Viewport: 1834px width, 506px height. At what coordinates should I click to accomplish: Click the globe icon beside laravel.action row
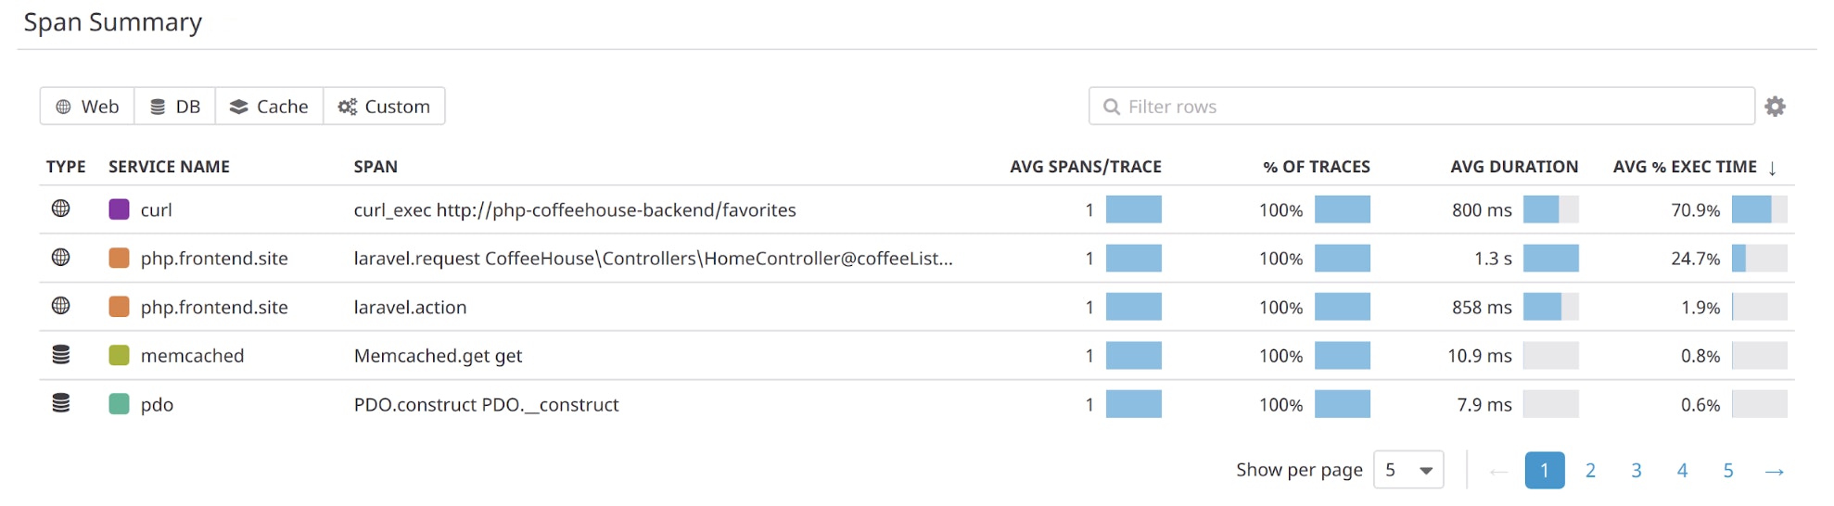coord(60,306)
